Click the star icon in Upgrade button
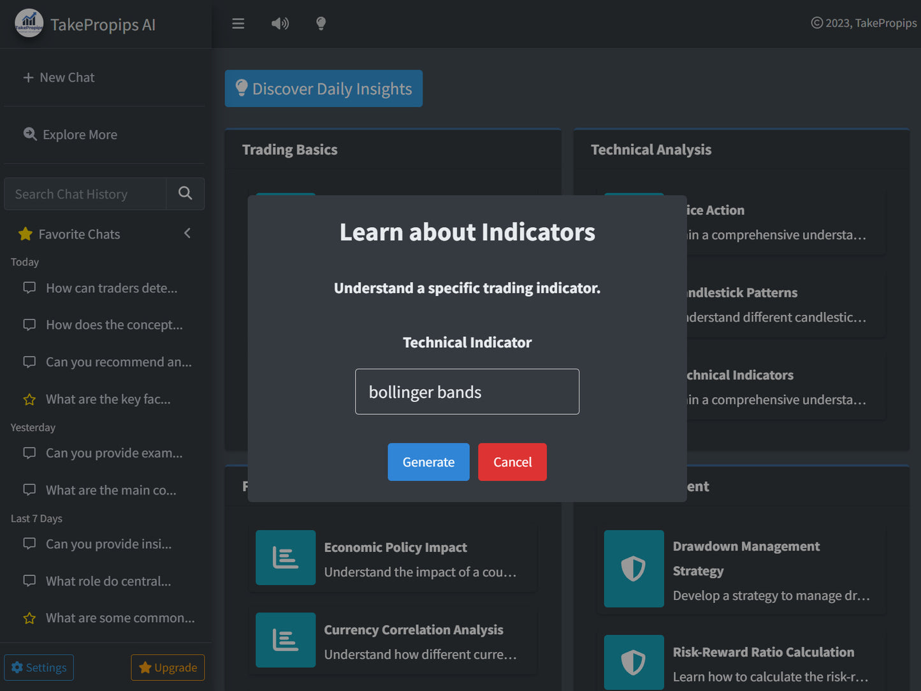This screenshot has height=691, width=921. pyautogui.click(x=145, y=667)
